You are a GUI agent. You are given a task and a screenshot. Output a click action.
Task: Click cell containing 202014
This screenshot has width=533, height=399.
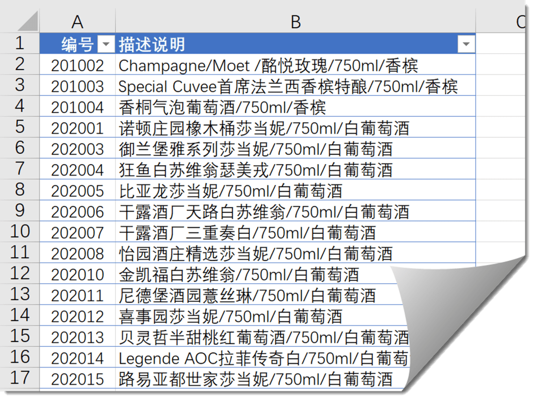pyautogui.click(x=77, y=358)
